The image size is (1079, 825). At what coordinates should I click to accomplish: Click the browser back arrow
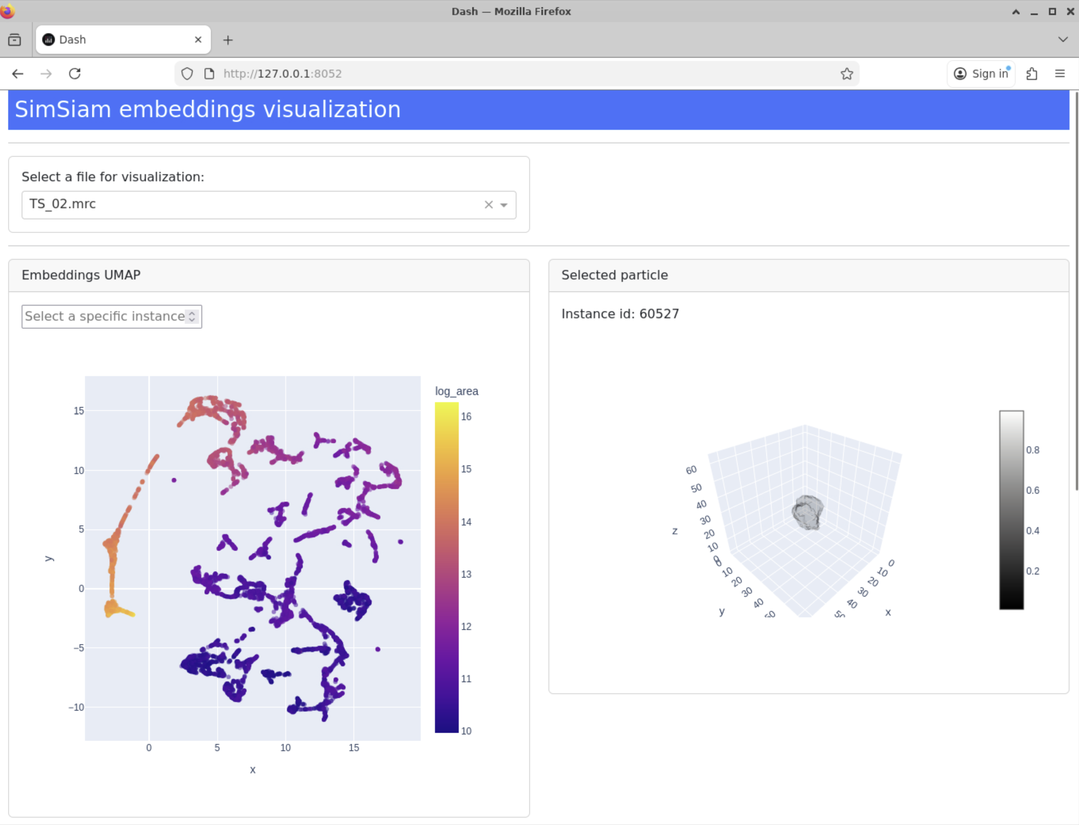(x=18, y=74)
